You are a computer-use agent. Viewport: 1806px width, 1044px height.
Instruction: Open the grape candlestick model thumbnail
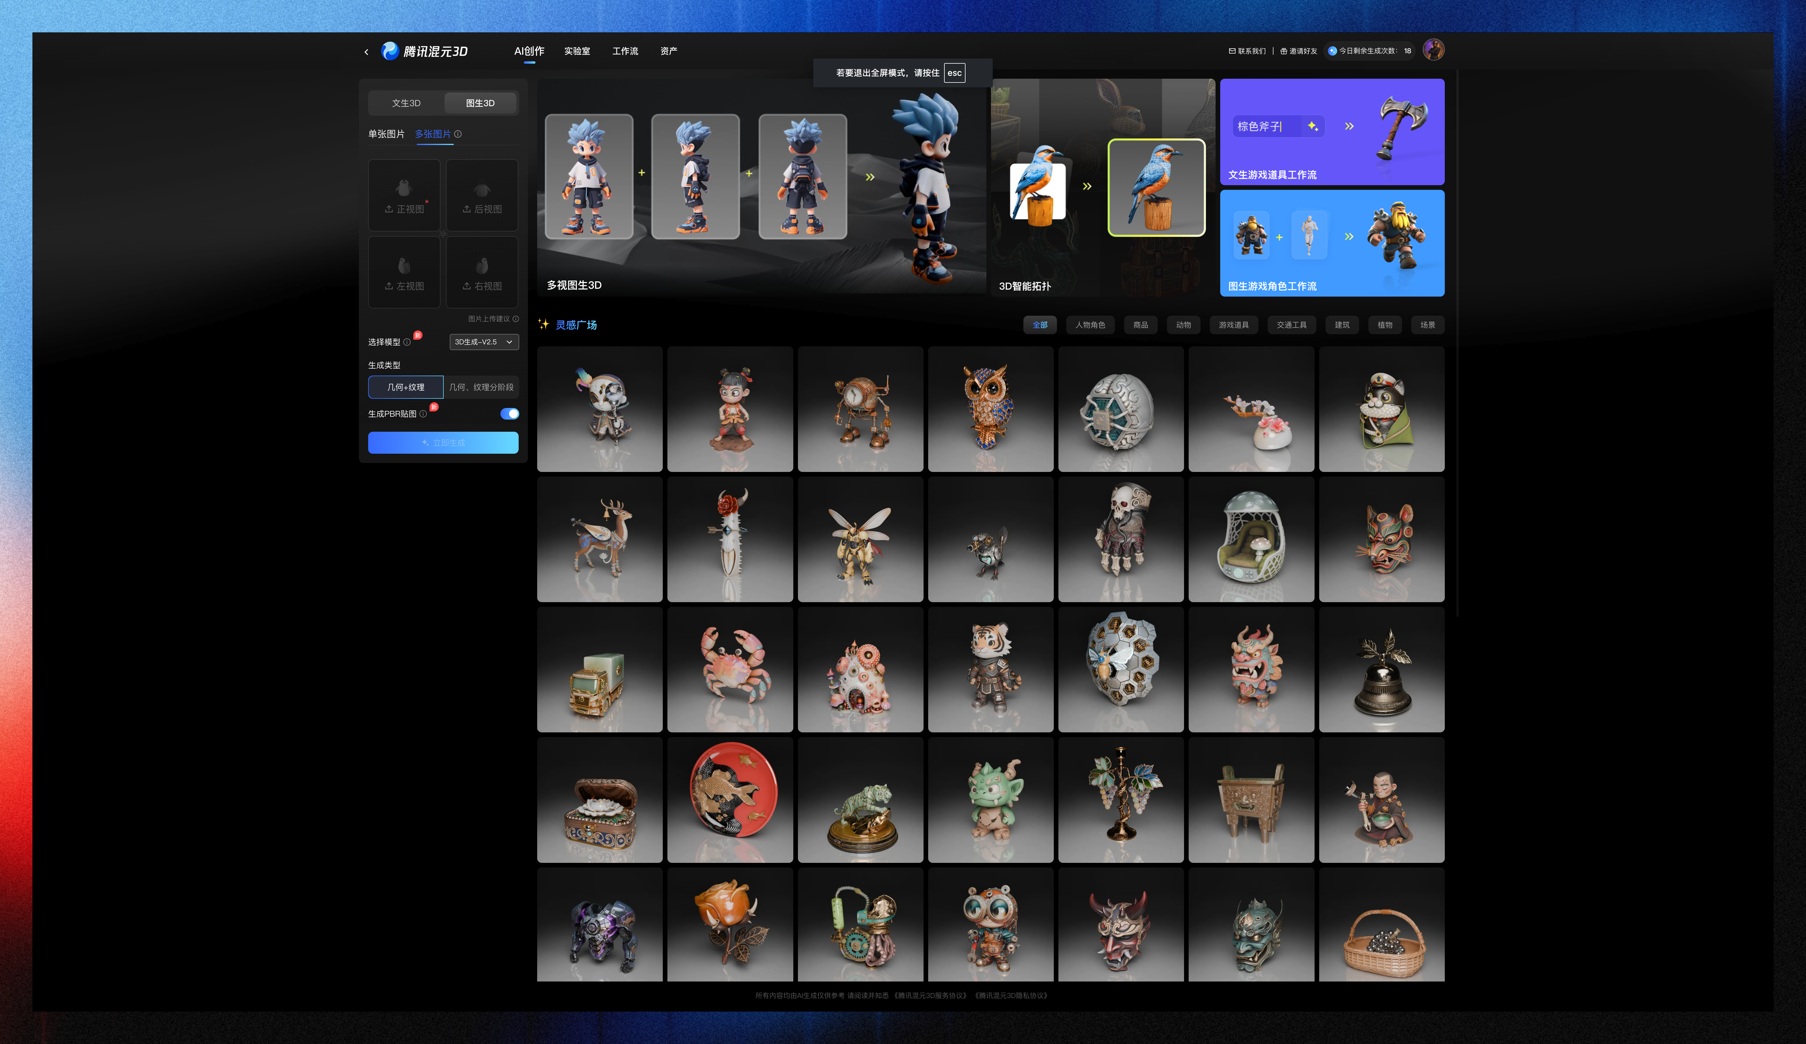tap(1121, 800)
